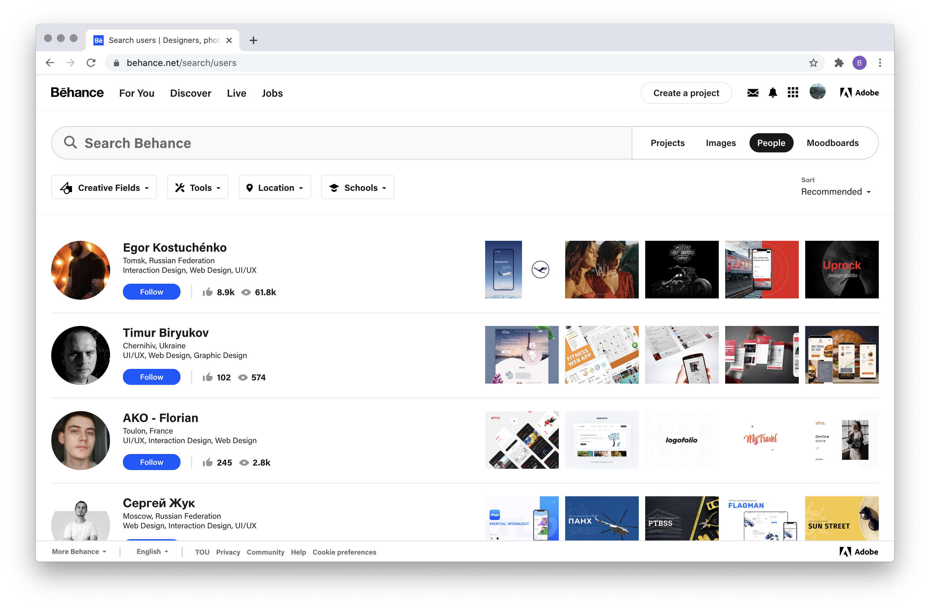Open the Uprock design studio thumbnail
The width and height of the screenshot is (930, 609).
pos(842,270)
